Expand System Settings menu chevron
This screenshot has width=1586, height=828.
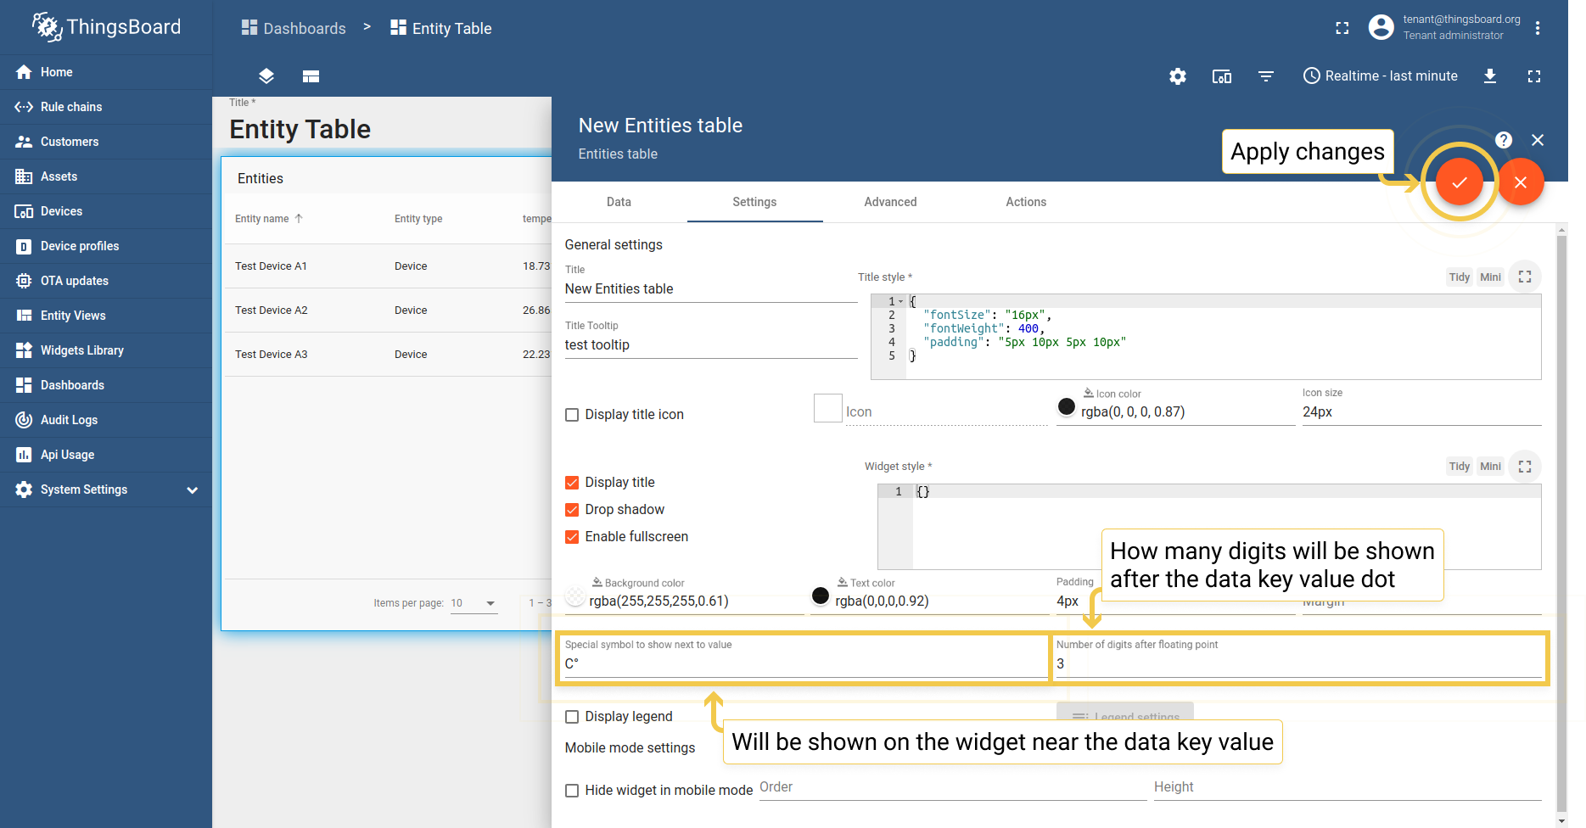193,490
